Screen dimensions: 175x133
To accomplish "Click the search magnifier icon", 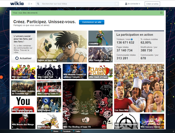I will 38,4.
